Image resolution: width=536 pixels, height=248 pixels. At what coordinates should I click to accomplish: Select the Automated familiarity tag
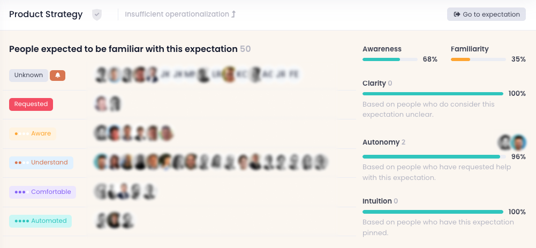(40, 221)
